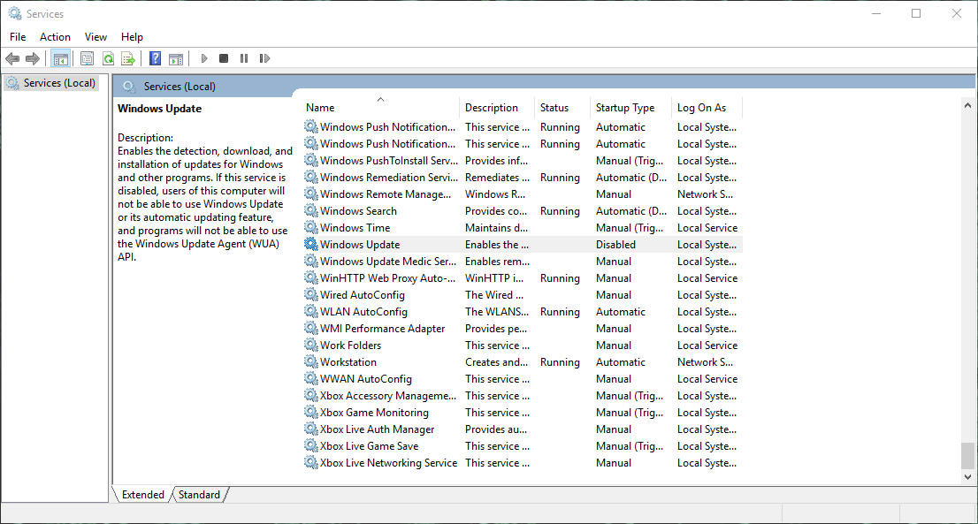Click the Network S... log on of Windows Remote Management

coord(705,194)
